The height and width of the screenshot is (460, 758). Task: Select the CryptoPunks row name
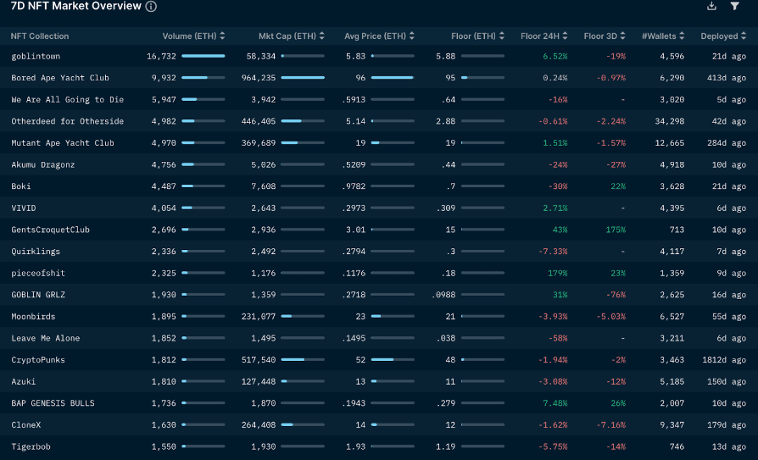click(x=38, y=360)
